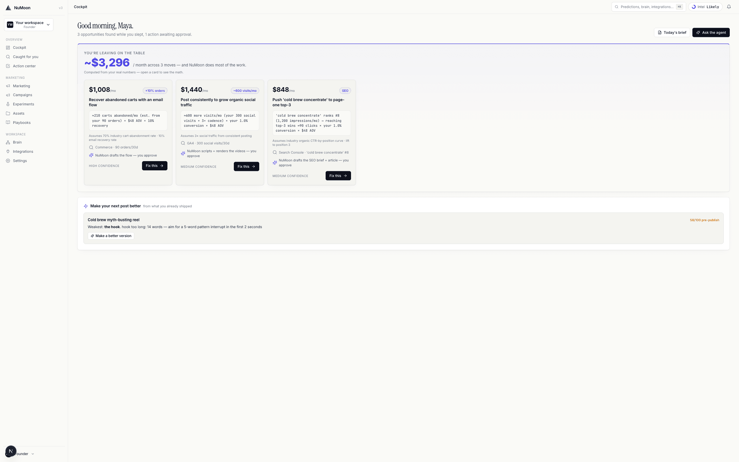Click the HIGH CONFIDENCE label

pos(104,166)
